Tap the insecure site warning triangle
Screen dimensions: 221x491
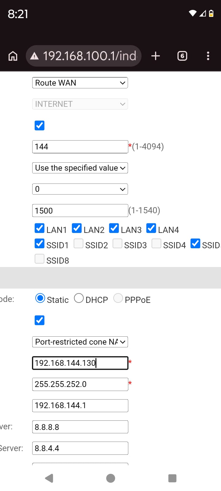point(34,56)
